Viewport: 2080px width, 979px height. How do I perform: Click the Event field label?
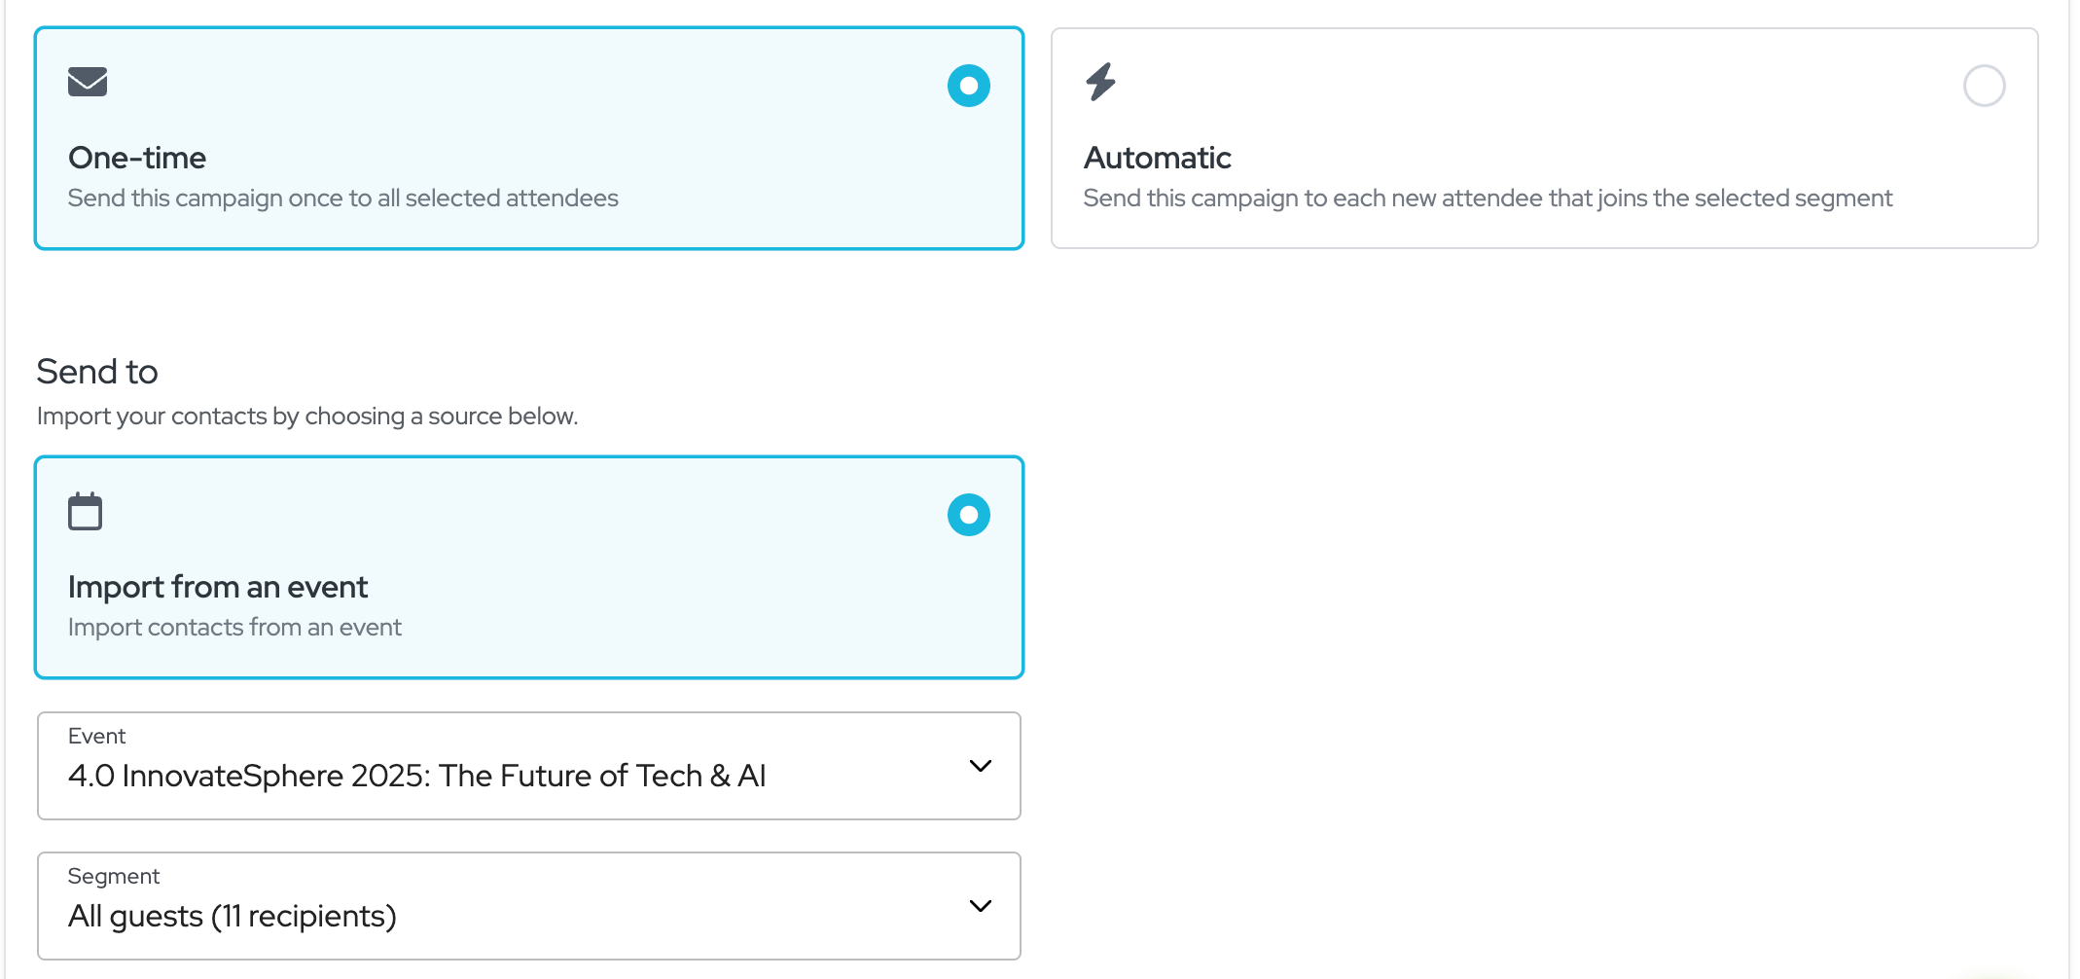(x=97, y=737)
